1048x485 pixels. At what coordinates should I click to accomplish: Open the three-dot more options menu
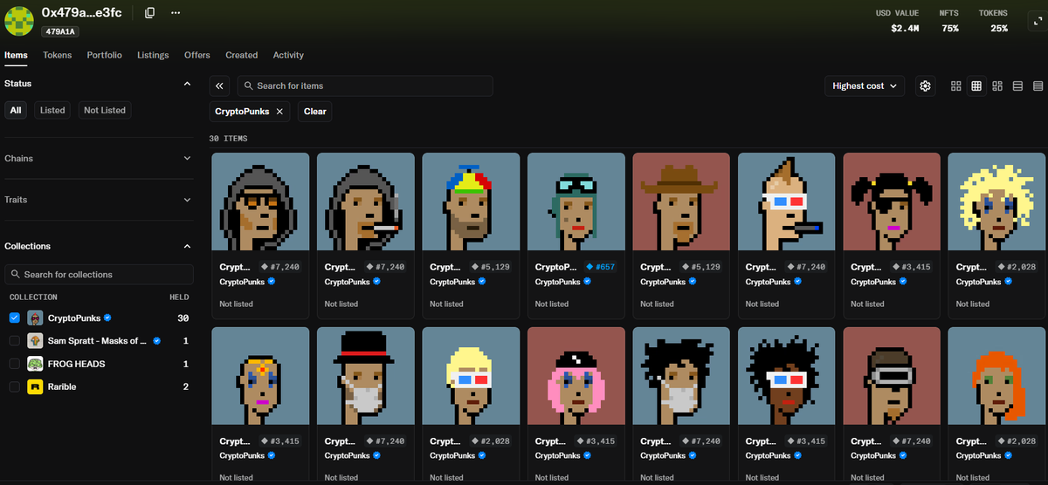(x=176, y=12)
